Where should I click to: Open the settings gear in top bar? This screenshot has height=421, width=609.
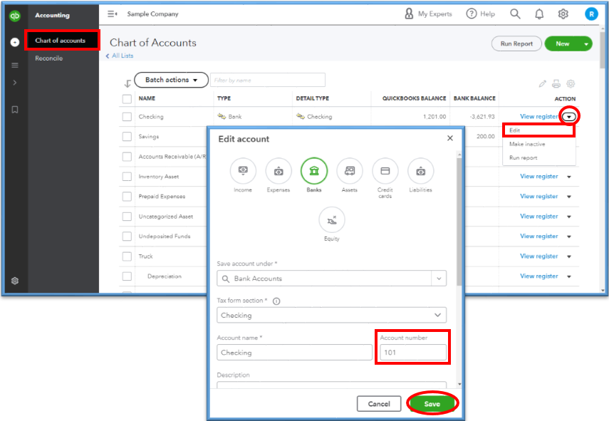pyautogui.click(x=563, y=14)
